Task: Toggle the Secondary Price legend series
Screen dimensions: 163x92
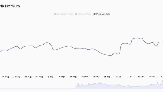Action: pos(64,14)
